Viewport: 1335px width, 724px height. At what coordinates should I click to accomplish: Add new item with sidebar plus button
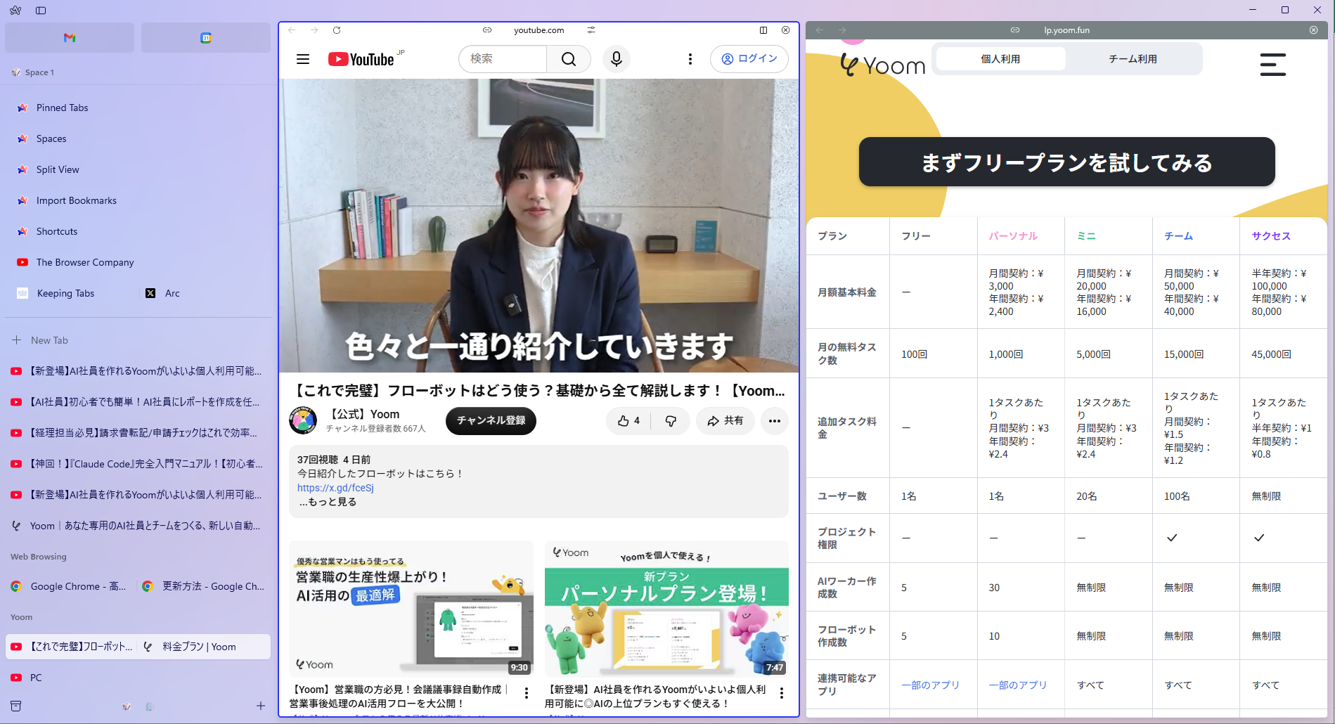(x=261, y=706)
